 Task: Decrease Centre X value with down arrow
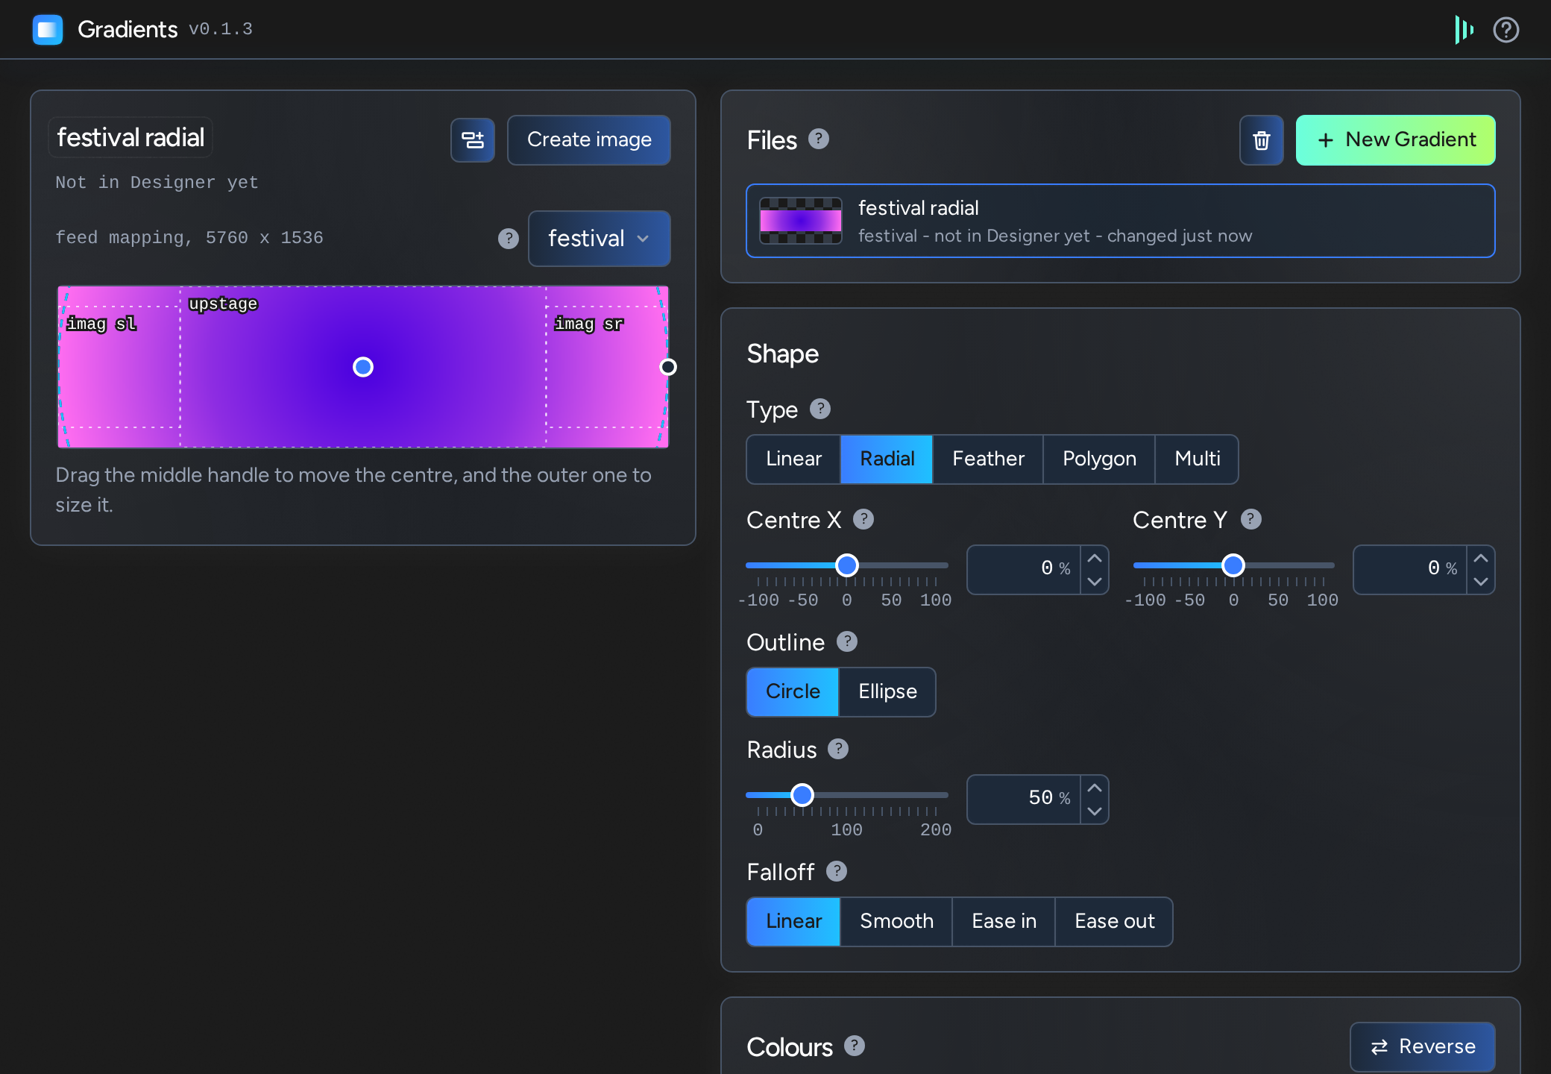[1094, 582]
